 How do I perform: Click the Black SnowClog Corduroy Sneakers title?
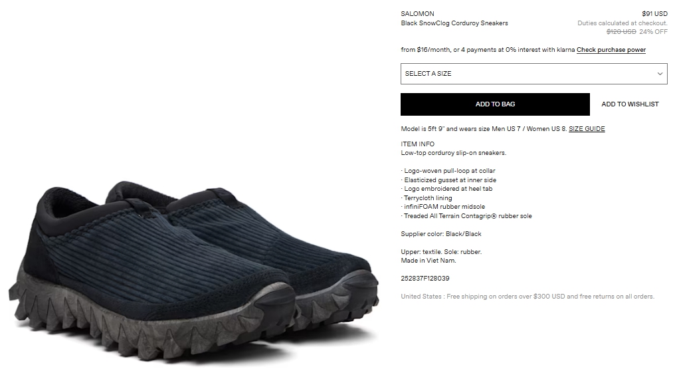click(x=454, y=23)
